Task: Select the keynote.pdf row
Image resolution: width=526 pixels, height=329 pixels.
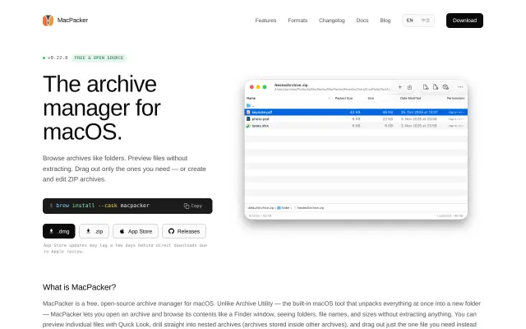Action: coord(356,112)
